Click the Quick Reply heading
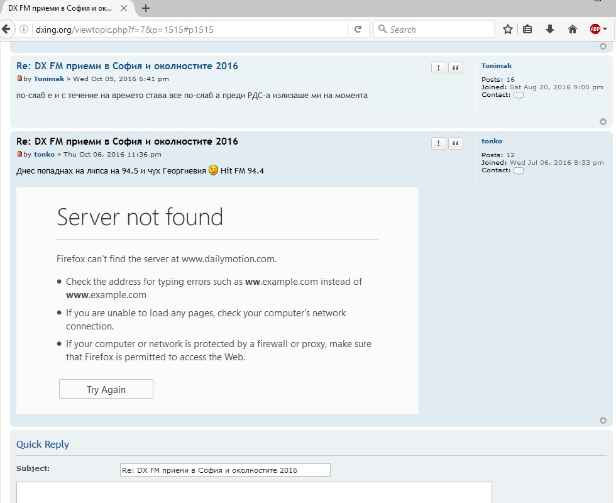Viewport: 616px width, 503px height. pyautogui.click(x=43, y=444)
